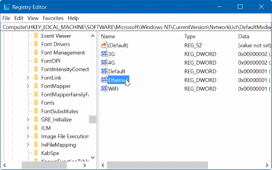Click the Event Viewer folder icon
Image resolution: width=272 pixels, height=170 pixels.
[x=36, y=36]
